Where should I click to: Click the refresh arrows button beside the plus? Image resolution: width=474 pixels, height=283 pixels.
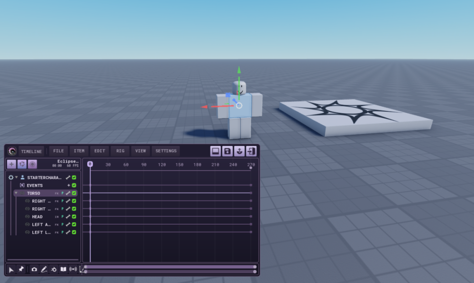click(22, 164)
